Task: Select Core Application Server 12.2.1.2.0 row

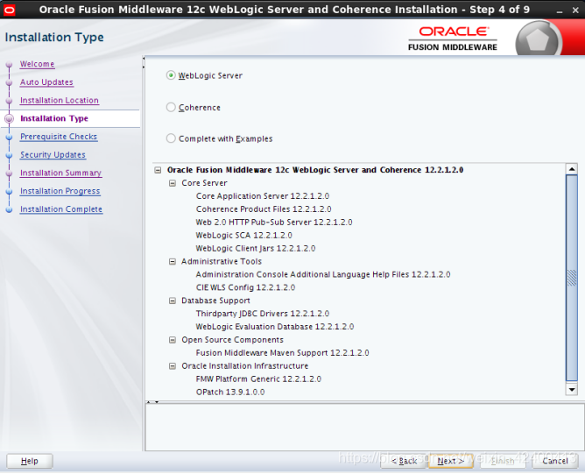Action: coord(263,196)
